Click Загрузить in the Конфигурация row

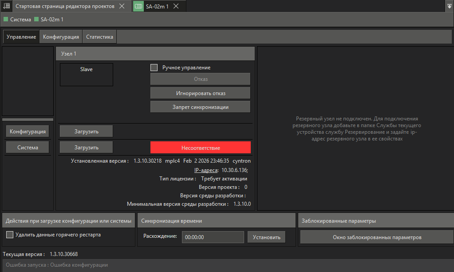86,132
